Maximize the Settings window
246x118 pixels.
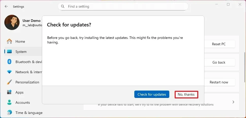(x=228, y=4)
